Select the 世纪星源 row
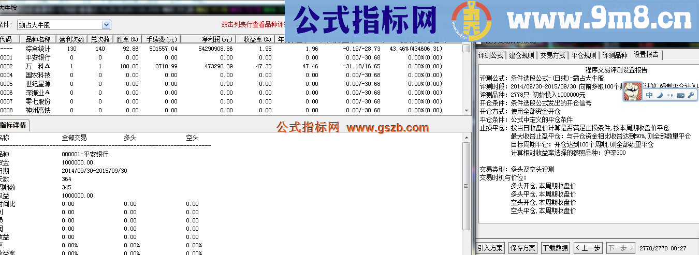The image size is (699, 255). [231, 84]
